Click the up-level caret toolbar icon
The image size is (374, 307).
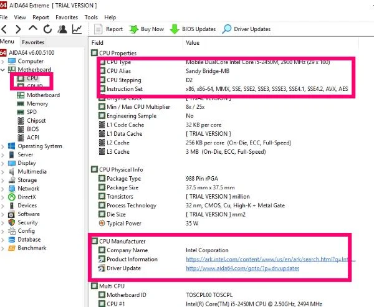click(x=33, y=29)
